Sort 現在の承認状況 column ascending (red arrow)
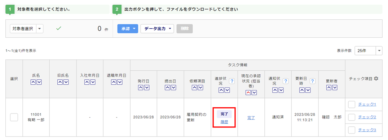 tap(248, 92)
